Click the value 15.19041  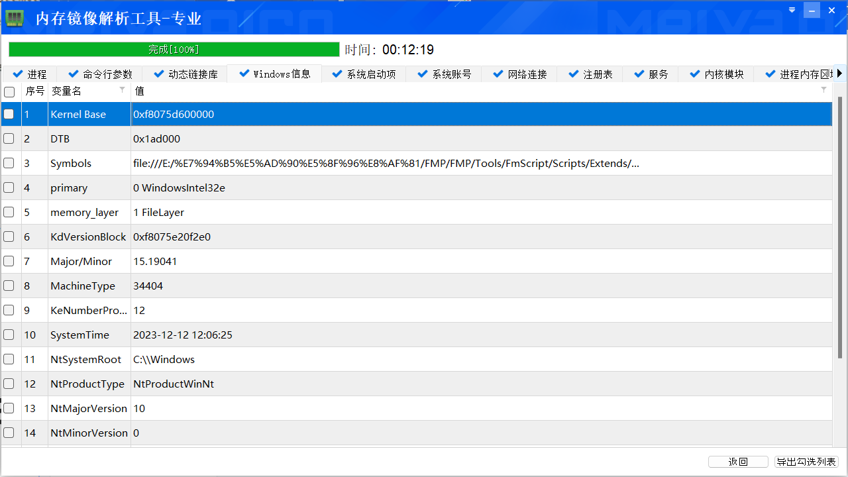155,261
